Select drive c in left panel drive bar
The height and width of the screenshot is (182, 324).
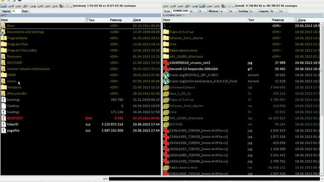tap(4, 6)
